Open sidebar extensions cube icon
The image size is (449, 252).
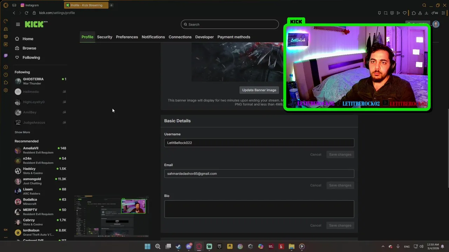coord(6,83)
